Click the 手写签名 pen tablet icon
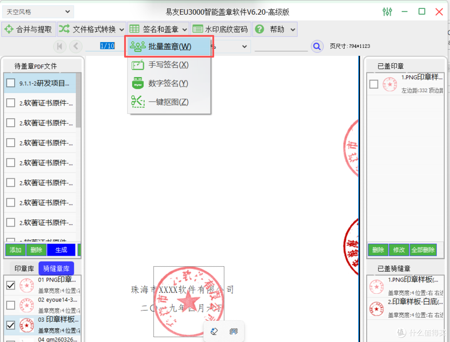Viewport: 450px width, 342px height. pos(138,65)
